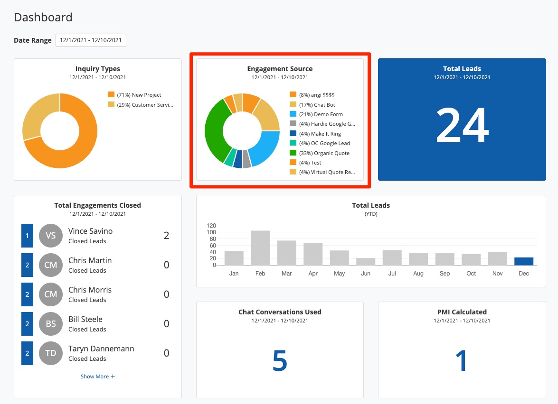This screenshot has width=558, height=404.
Task: Click Chris Martin's CM avatar
Action: point(51,265)
